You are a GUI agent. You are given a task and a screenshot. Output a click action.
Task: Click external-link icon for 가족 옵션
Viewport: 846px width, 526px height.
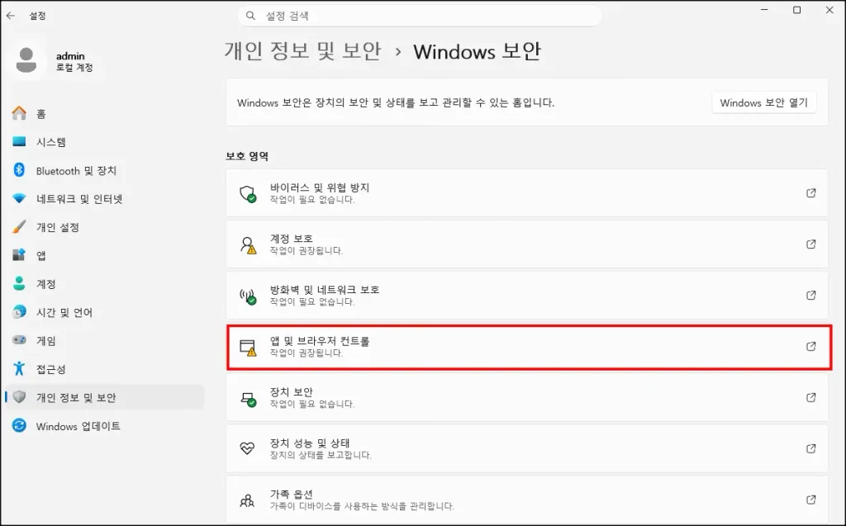point(811,500)
